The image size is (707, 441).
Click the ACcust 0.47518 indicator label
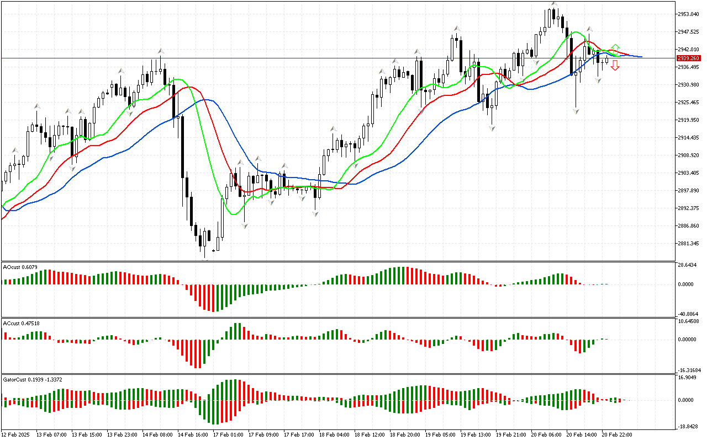pyautogui.click(x=22, y=323)
